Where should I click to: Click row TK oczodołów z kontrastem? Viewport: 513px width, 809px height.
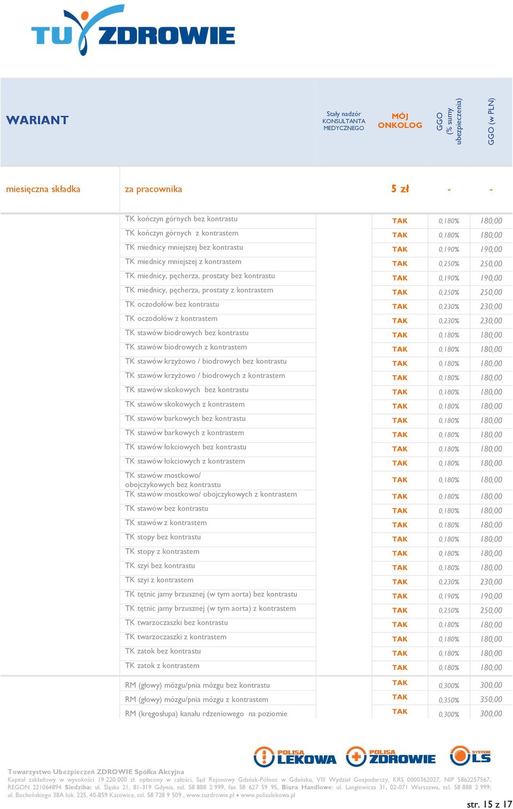[171, 319]
